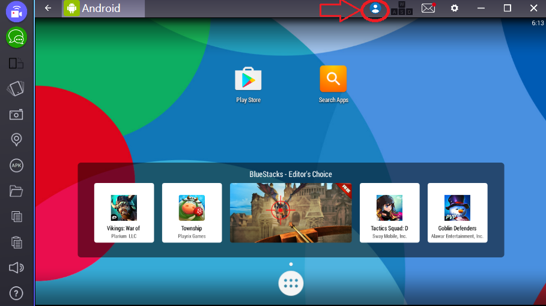Image resolution: width=546 pixels, height=306 pixels.
Task: Take a screenshot with the camera icon
Action: coord(16,115)
